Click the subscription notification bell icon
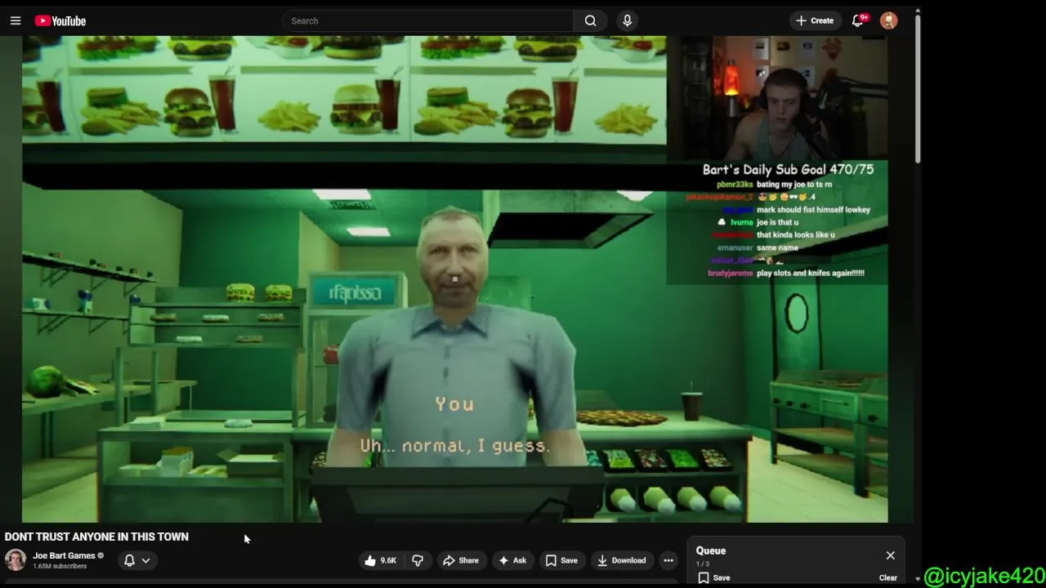The image size is (1046, 588). [x=129, y=560]
